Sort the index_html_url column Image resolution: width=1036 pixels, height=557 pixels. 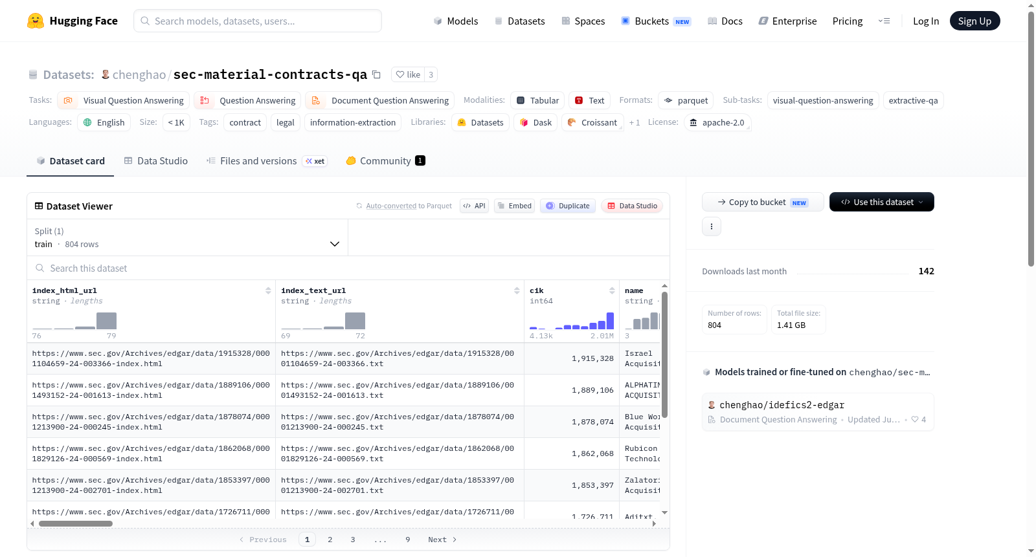point(268,290)
